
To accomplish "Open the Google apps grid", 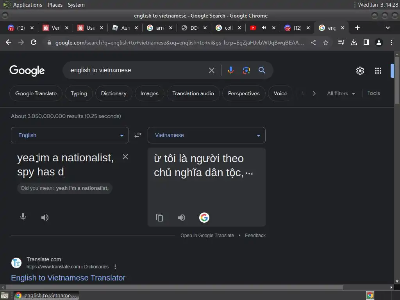I will 378,71.
